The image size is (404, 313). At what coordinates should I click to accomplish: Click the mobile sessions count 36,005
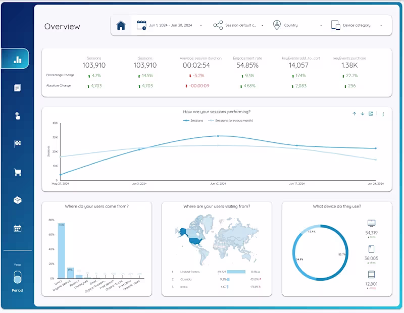[371, 258]
